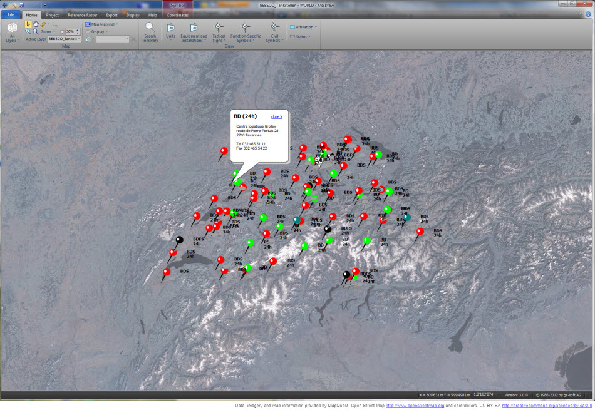This screenshot has height=410, width=595.
Task: Select the arrow pointer tool
Action: 28,24
